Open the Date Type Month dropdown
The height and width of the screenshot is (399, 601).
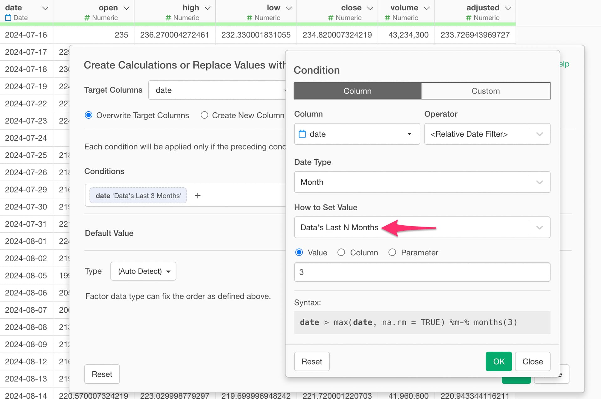422,182
